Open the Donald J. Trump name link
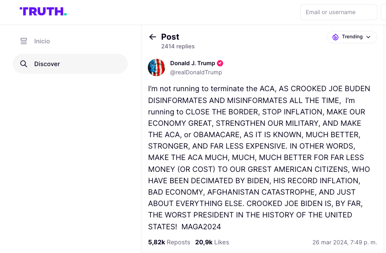386x253 pixels. tap(193, 63)
